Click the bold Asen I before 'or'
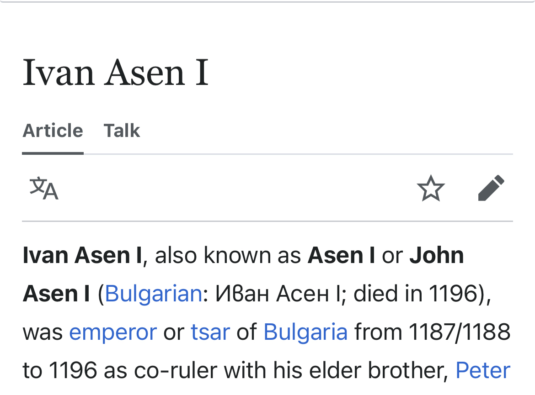 [341, 255]
